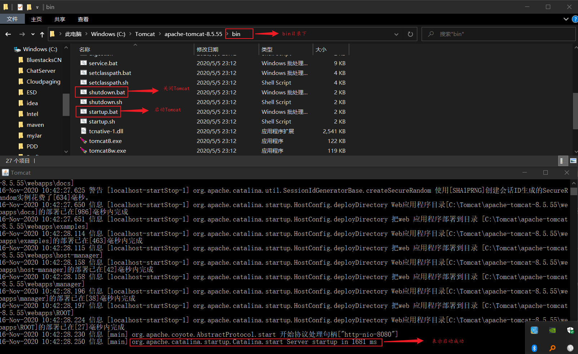Click the tomcat8.exe feather icon
This screenshot has height=354, width=578.
(x=84, y=141)
